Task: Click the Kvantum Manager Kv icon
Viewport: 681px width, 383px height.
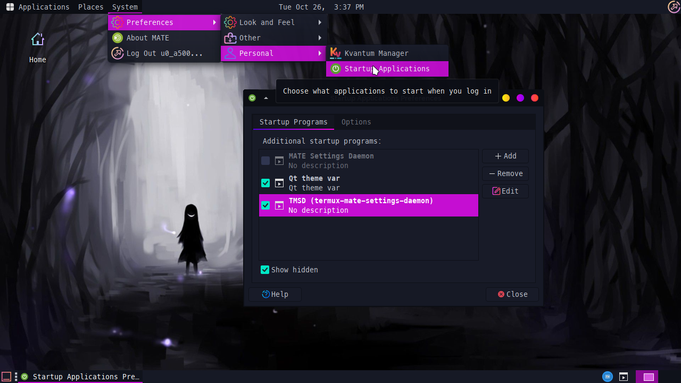Action: [x=336, y=53]
